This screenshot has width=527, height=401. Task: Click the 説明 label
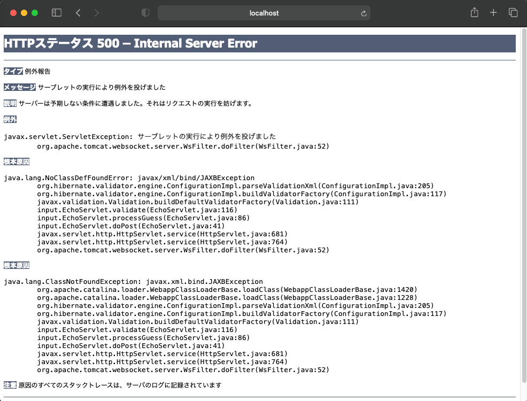point(9,103)
